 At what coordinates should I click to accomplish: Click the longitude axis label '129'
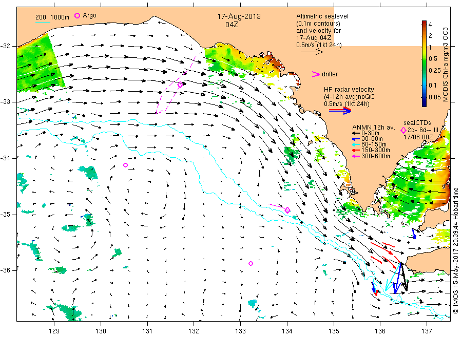point(54,331)
